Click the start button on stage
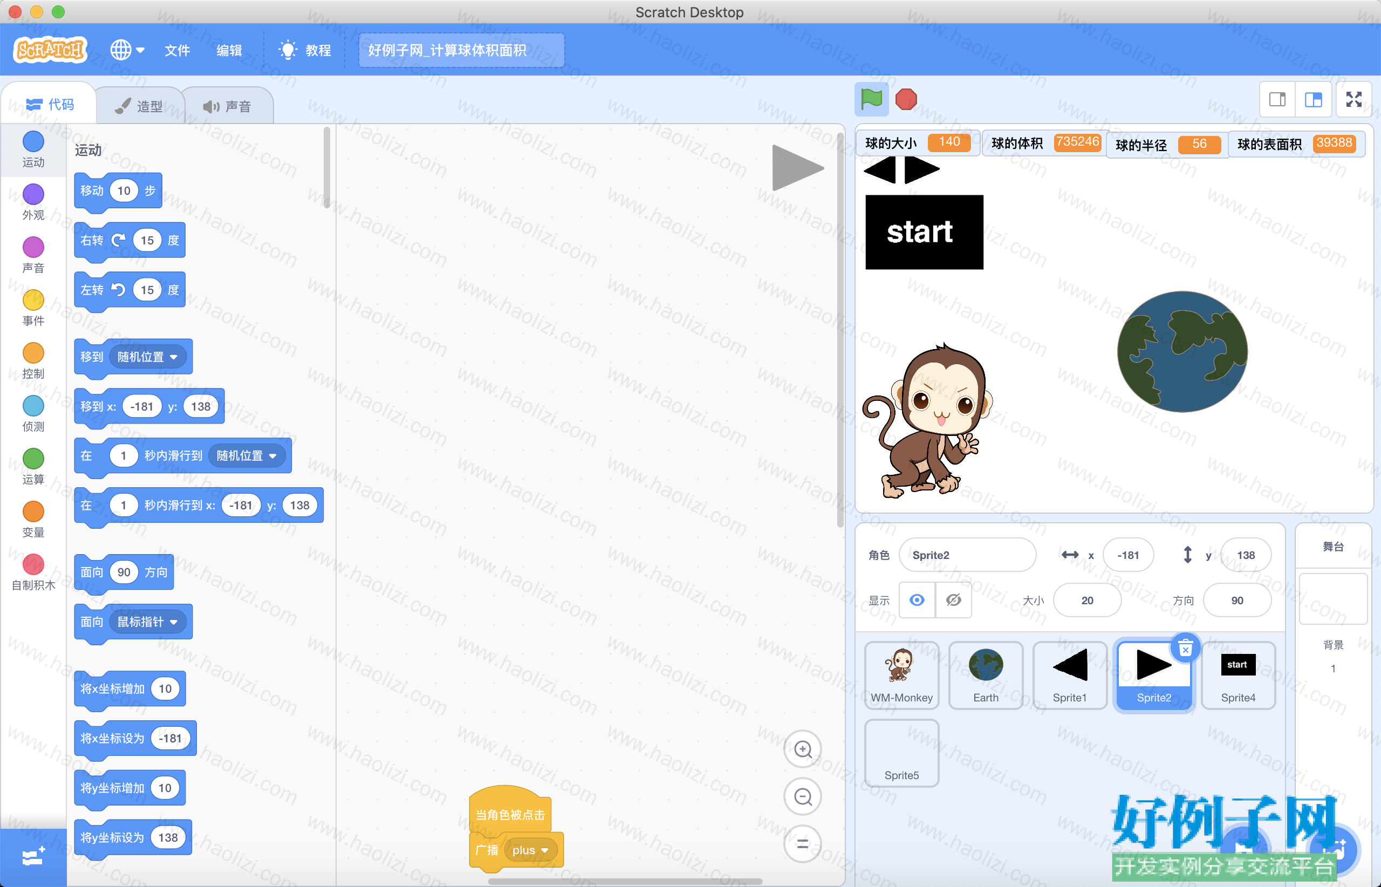 tap(924, 232)
